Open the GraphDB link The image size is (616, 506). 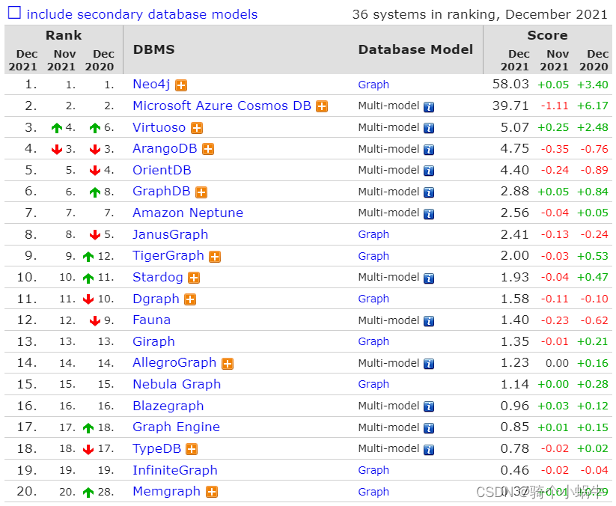tap(162, 192)
